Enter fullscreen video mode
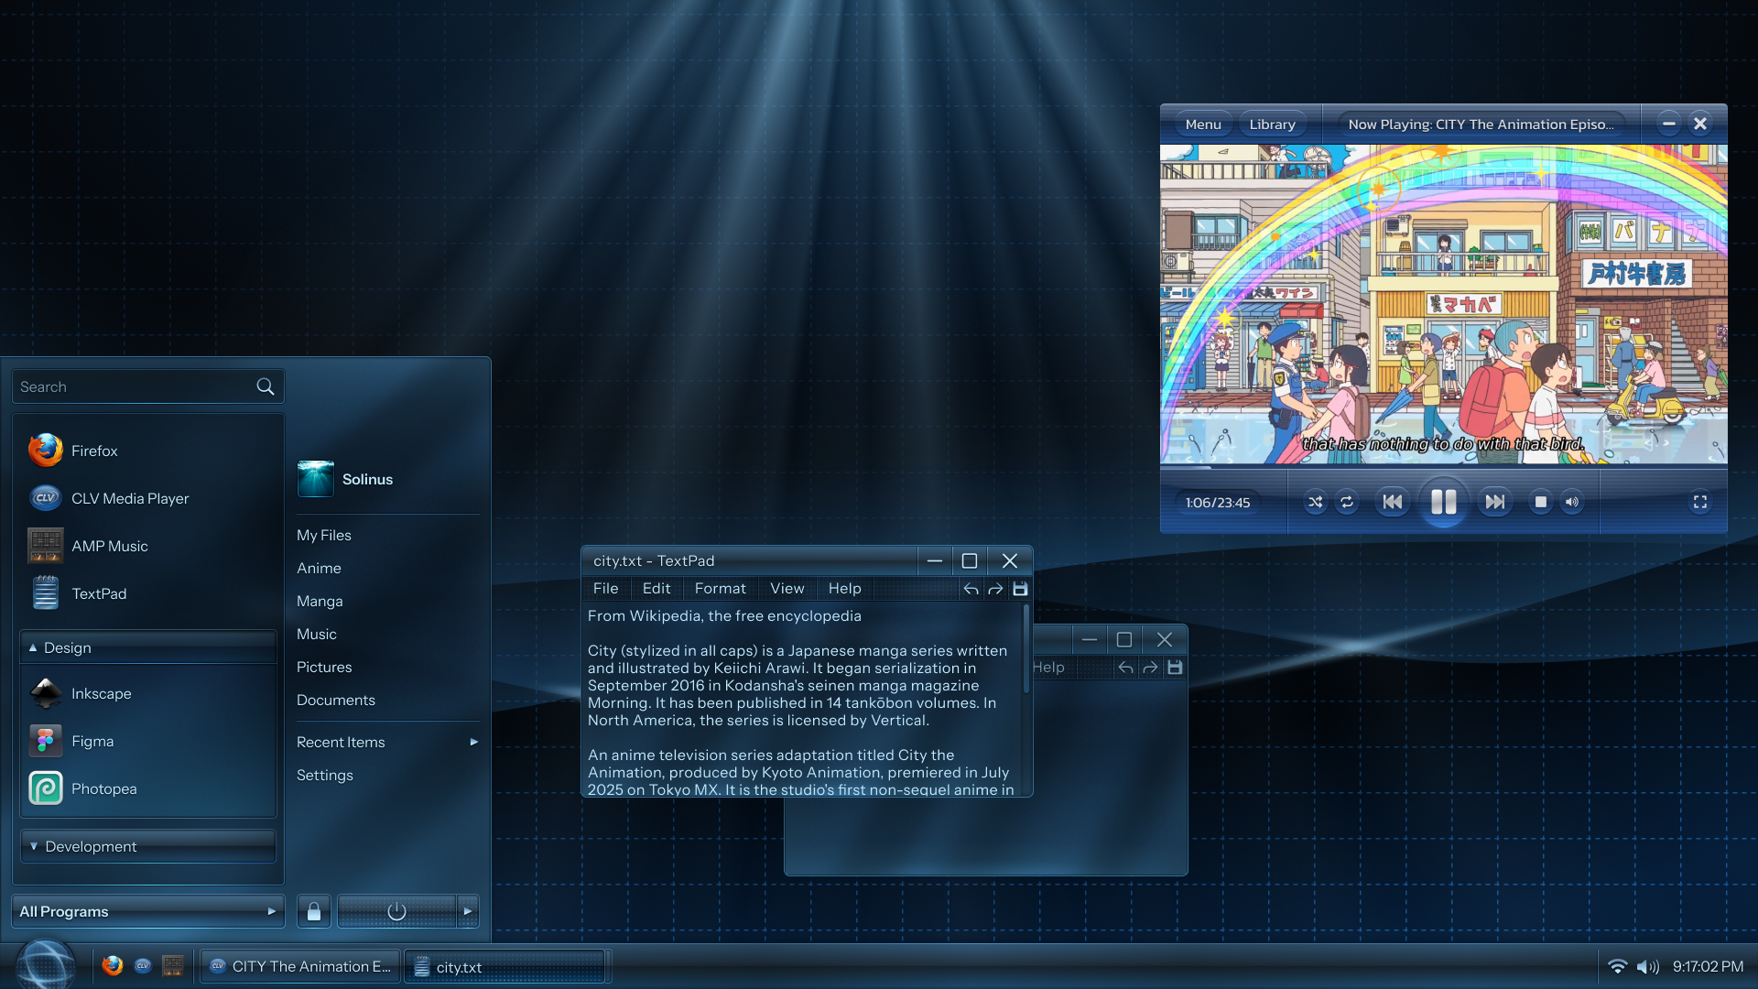This screenshot has height=989, width=1758. (1700, 502)
